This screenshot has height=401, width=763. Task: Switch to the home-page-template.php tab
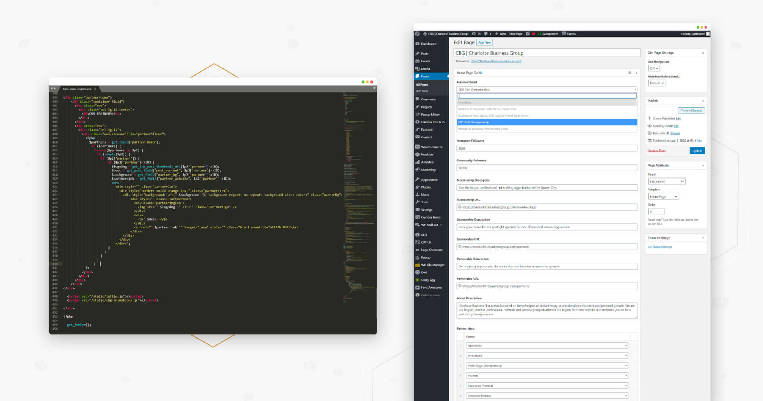[77, 89]
